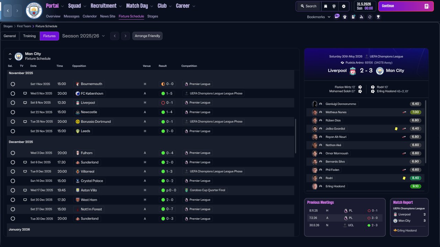Image resolution: width=440 pixels, height=247 pixels.
Task: Open the globe icon in the top bar
Action: point(334,6)
